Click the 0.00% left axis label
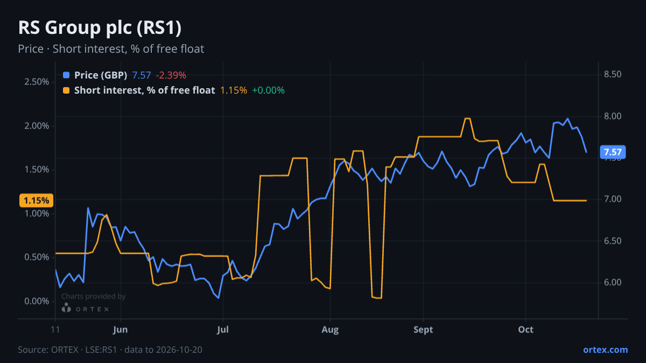 [x=37, y=301]
